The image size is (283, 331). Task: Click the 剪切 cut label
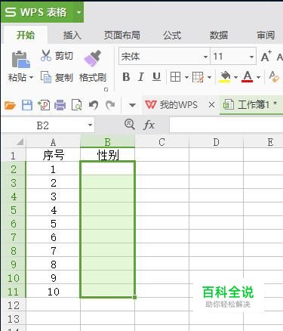(x=64, y=56)
